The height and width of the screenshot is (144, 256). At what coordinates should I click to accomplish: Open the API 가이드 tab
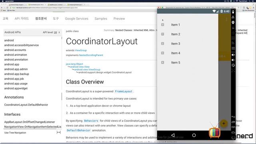pos(22,19)
